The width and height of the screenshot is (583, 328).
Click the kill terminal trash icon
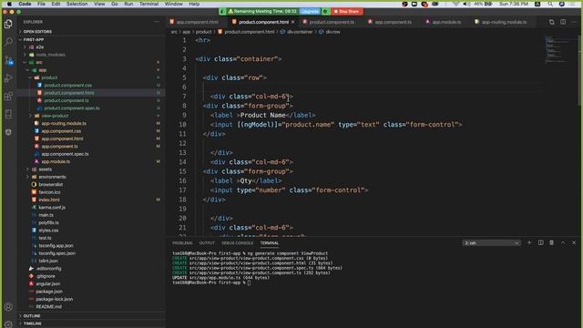coord(552,243)
